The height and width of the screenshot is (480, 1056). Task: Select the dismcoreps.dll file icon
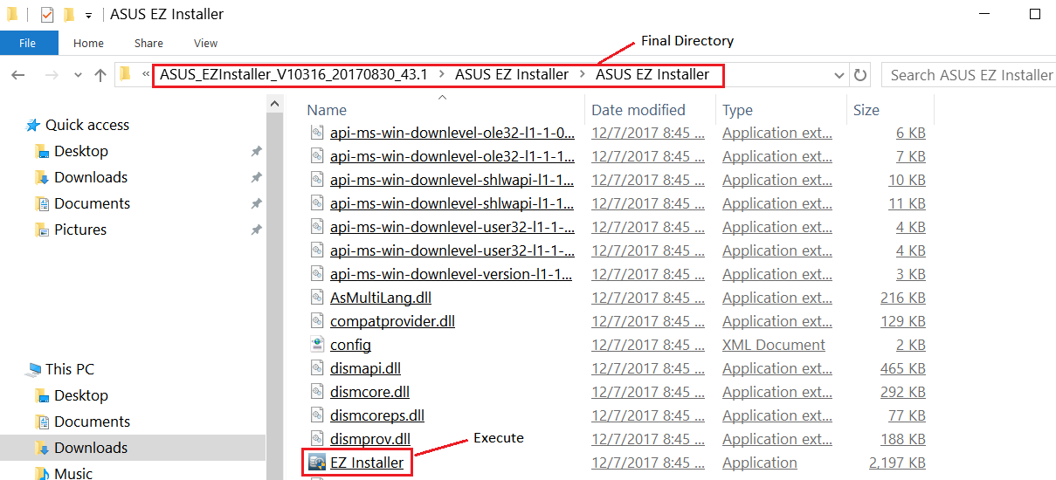point(317,415)
